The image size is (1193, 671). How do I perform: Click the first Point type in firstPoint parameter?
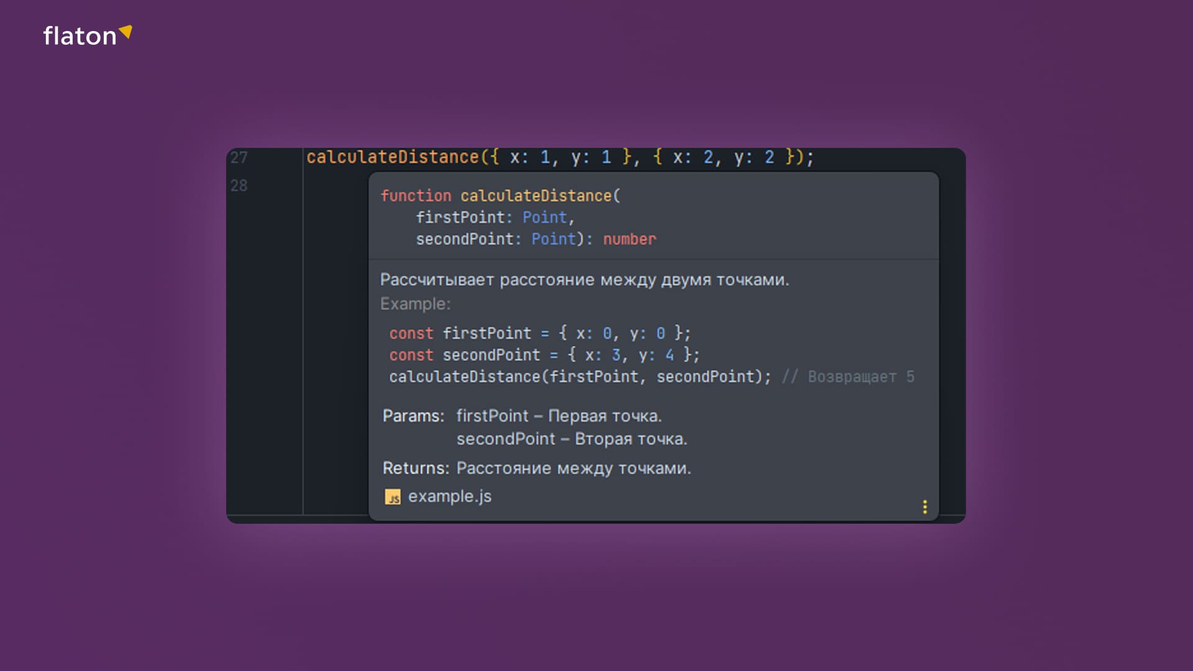tap(545, 217)
